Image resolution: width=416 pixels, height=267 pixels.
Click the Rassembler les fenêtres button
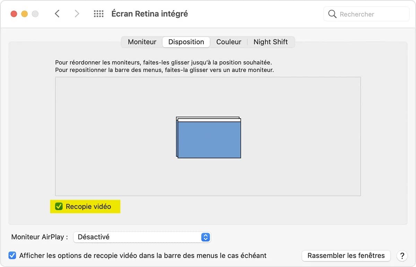coord(346,256)
